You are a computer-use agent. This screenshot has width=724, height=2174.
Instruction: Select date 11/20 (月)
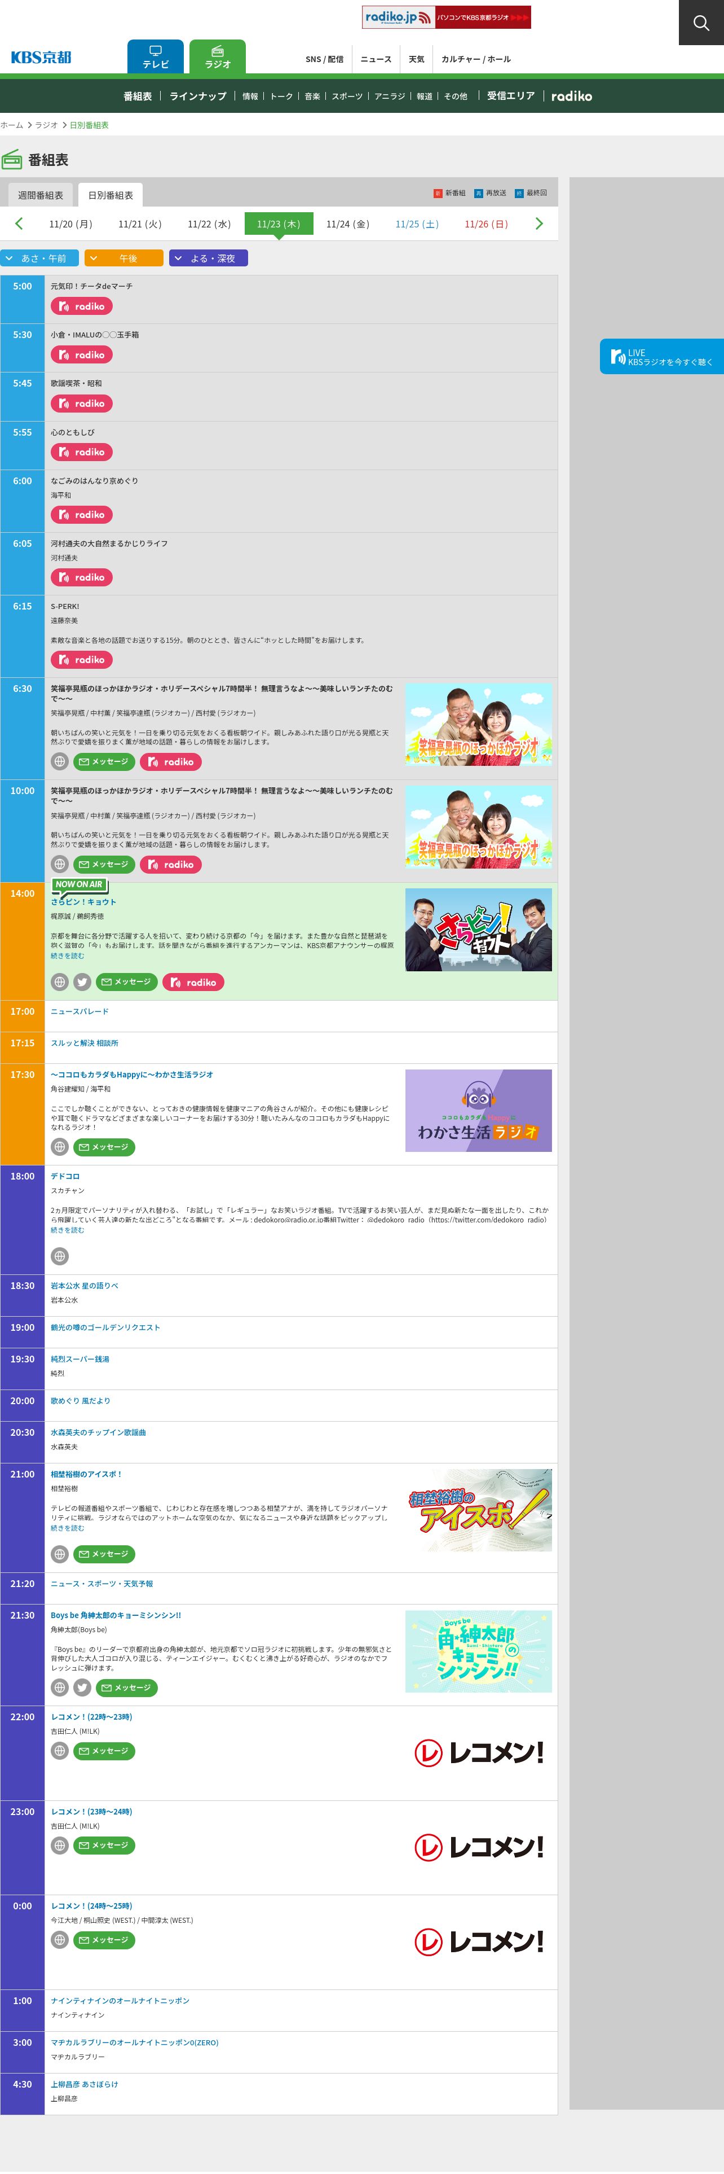[71, 225]
